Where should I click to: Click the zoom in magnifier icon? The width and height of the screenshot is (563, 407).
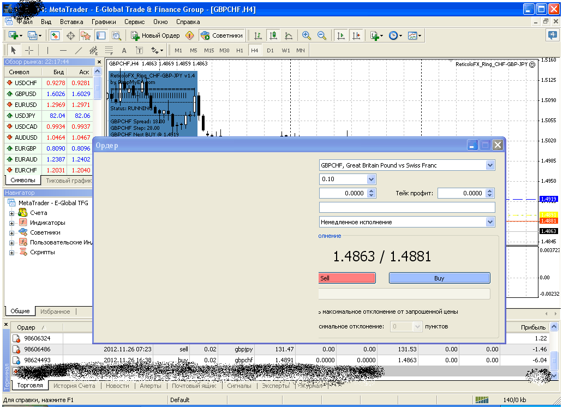(x=306, y=35)
